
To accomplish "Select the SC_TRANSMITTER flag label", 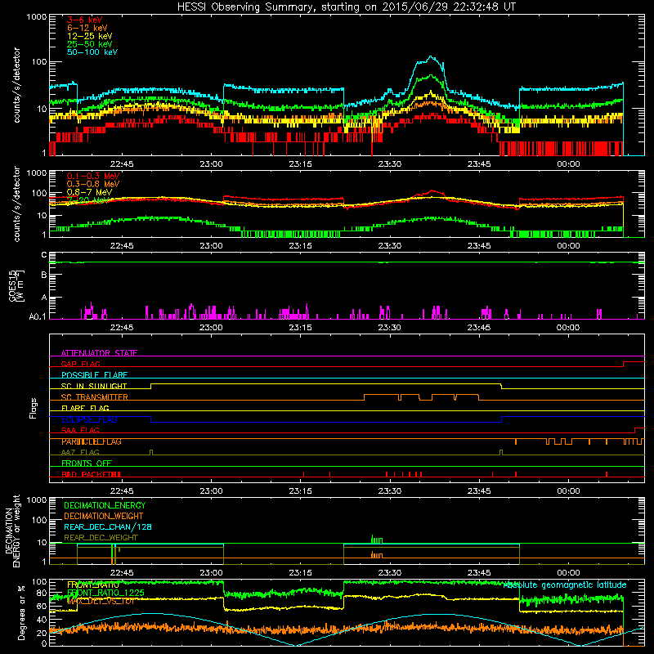I will click(x=94, y=397).
